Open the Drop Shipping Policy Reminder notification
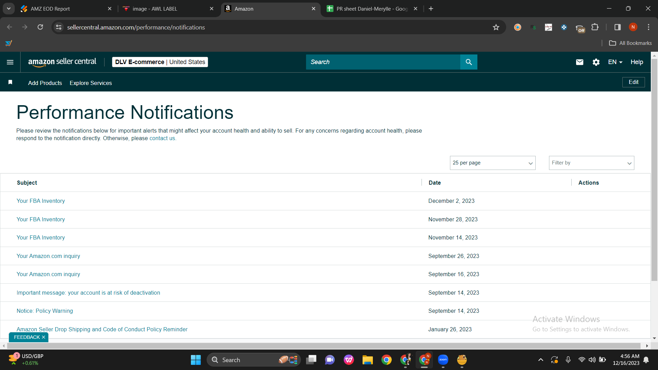658x370 pixels. (102, 329)
